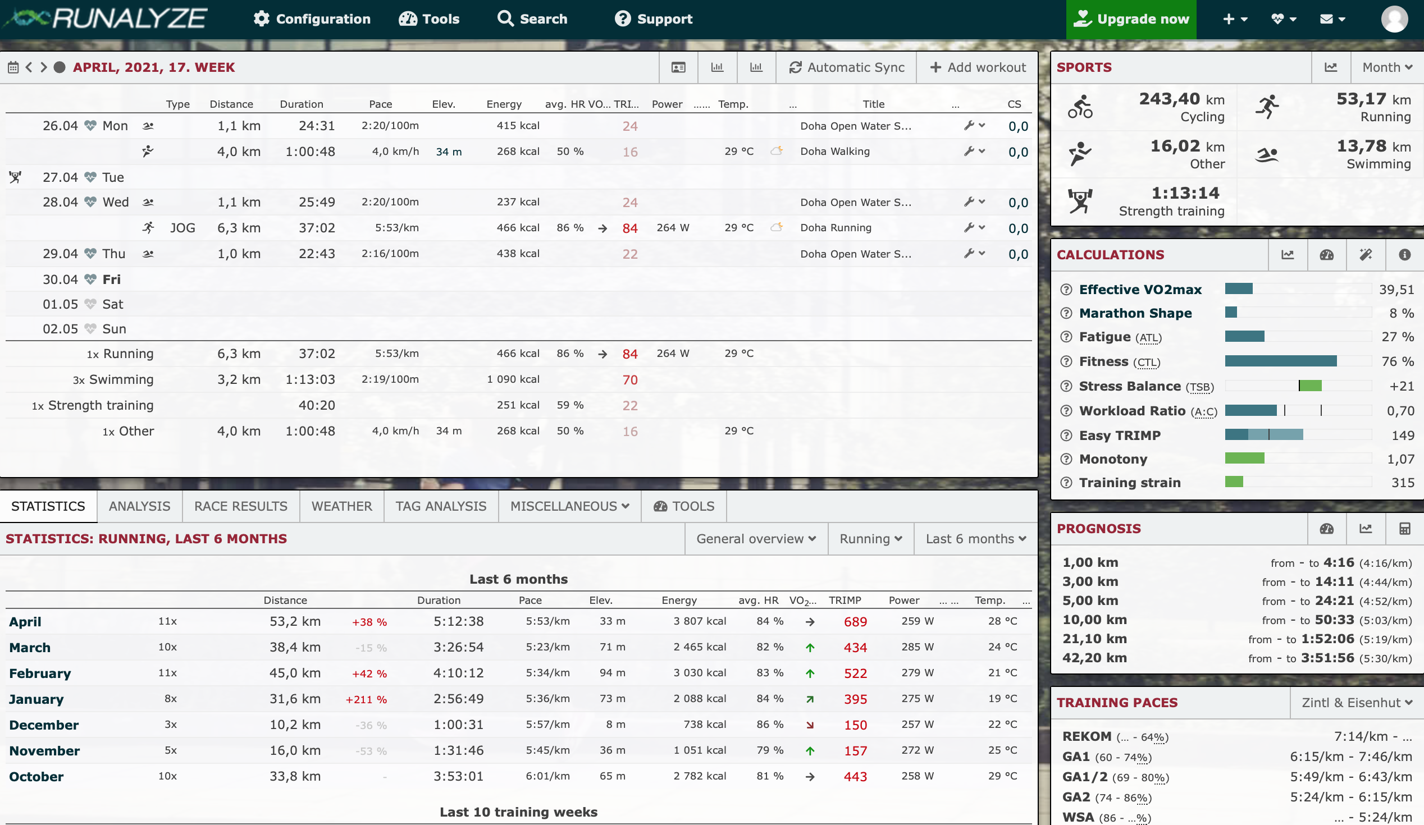Open the Zintl & Eisenhut dropdown
Screen dimensions: 1424x825
coord(1356,703)
